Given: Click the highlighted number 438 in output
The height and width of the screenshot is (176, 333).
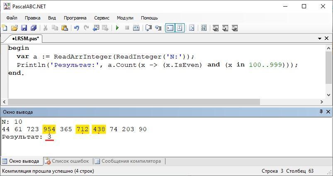Looking at the screenshot, I should [x=99, y=130].
